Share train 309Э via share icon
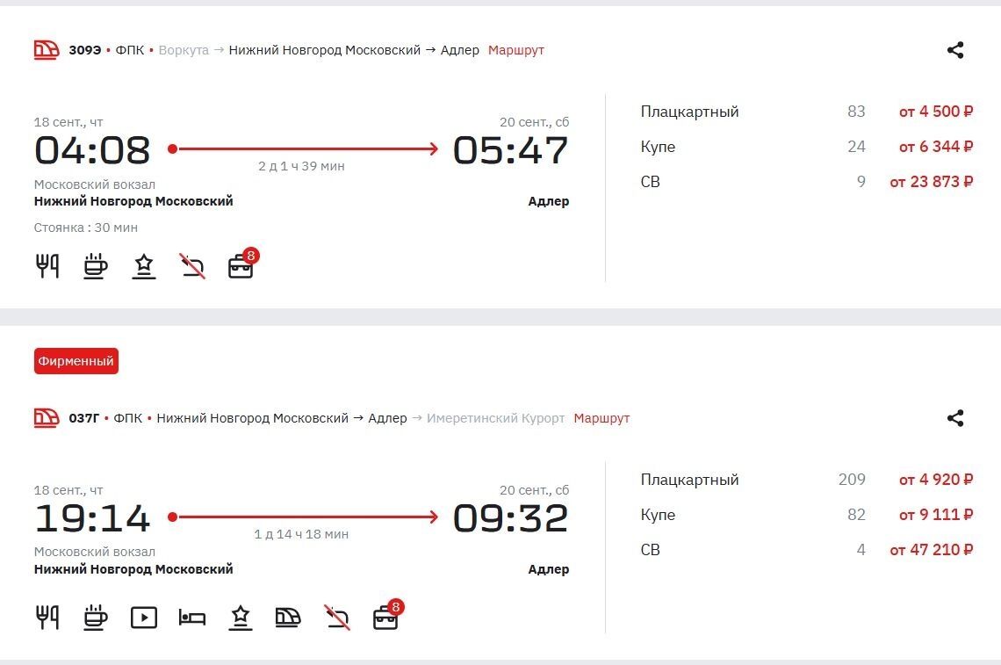 (x=955, y=50)
